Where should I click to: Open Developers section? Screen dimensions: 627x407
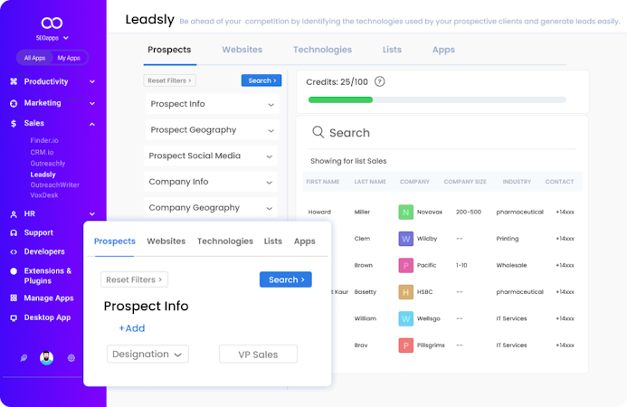44,251
